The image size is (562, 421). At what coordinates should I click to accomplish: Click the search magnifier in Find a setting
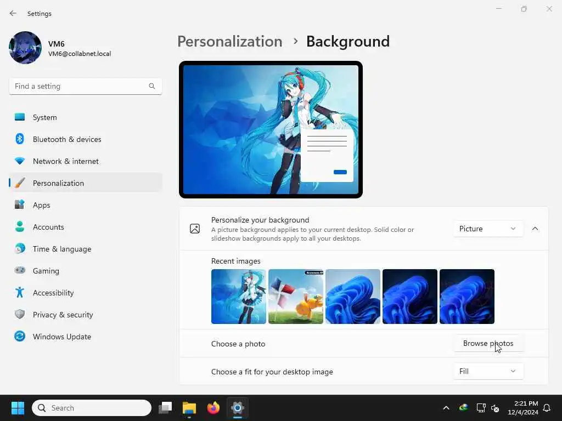(152, 86)
